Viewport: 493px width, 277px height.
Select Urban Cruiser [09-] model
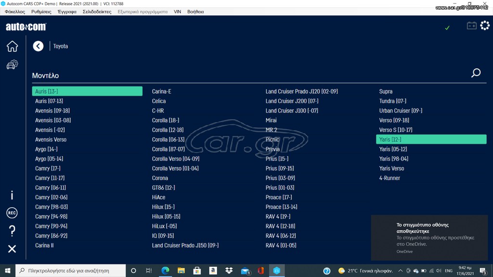(401, 111)
